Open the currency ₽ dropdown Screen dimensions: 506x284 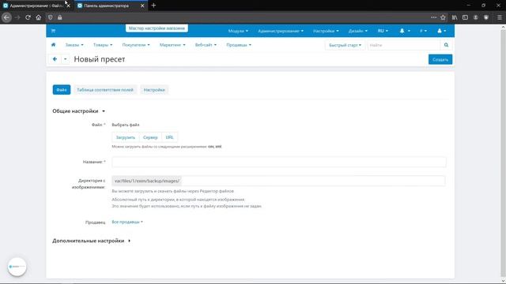tap(423, 31)
